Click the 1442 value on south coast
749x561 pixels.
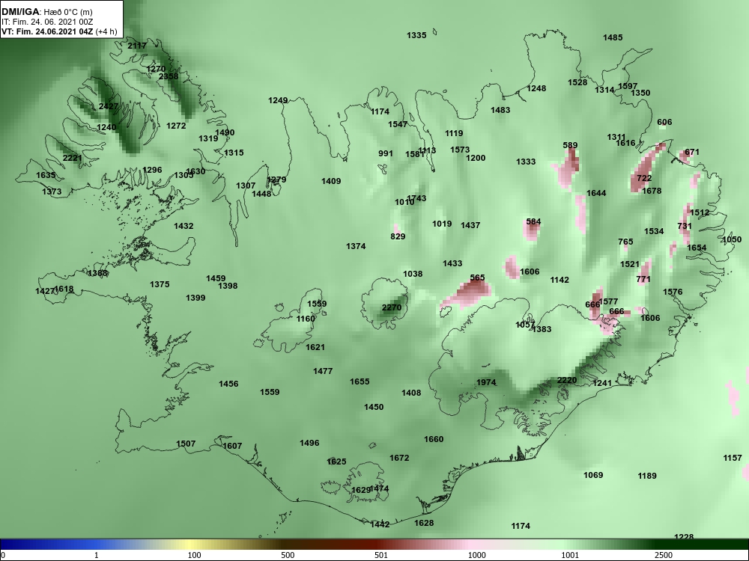coord(380,525)
